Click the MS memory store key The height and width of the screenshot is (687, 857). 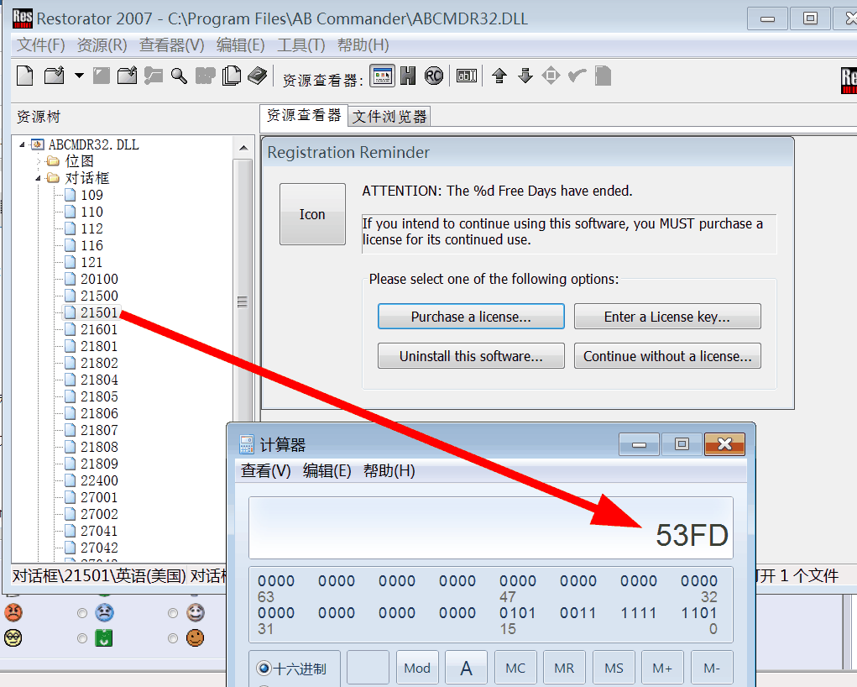tap(614, 668)
